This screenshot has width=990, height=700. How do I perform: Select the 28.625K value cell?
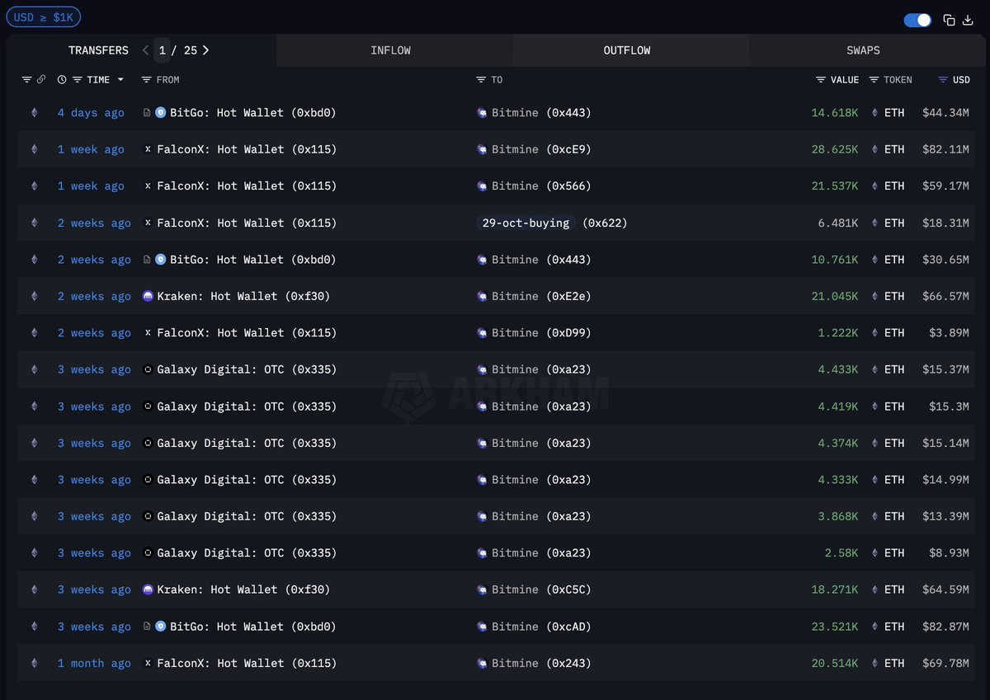(x=834, y=149)
